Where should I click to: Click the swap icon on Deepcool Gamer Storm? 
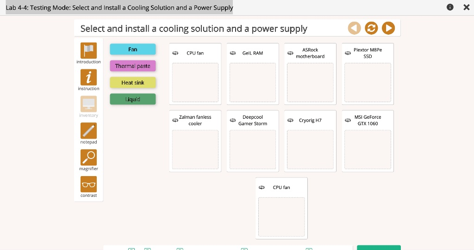coord(233,121)
